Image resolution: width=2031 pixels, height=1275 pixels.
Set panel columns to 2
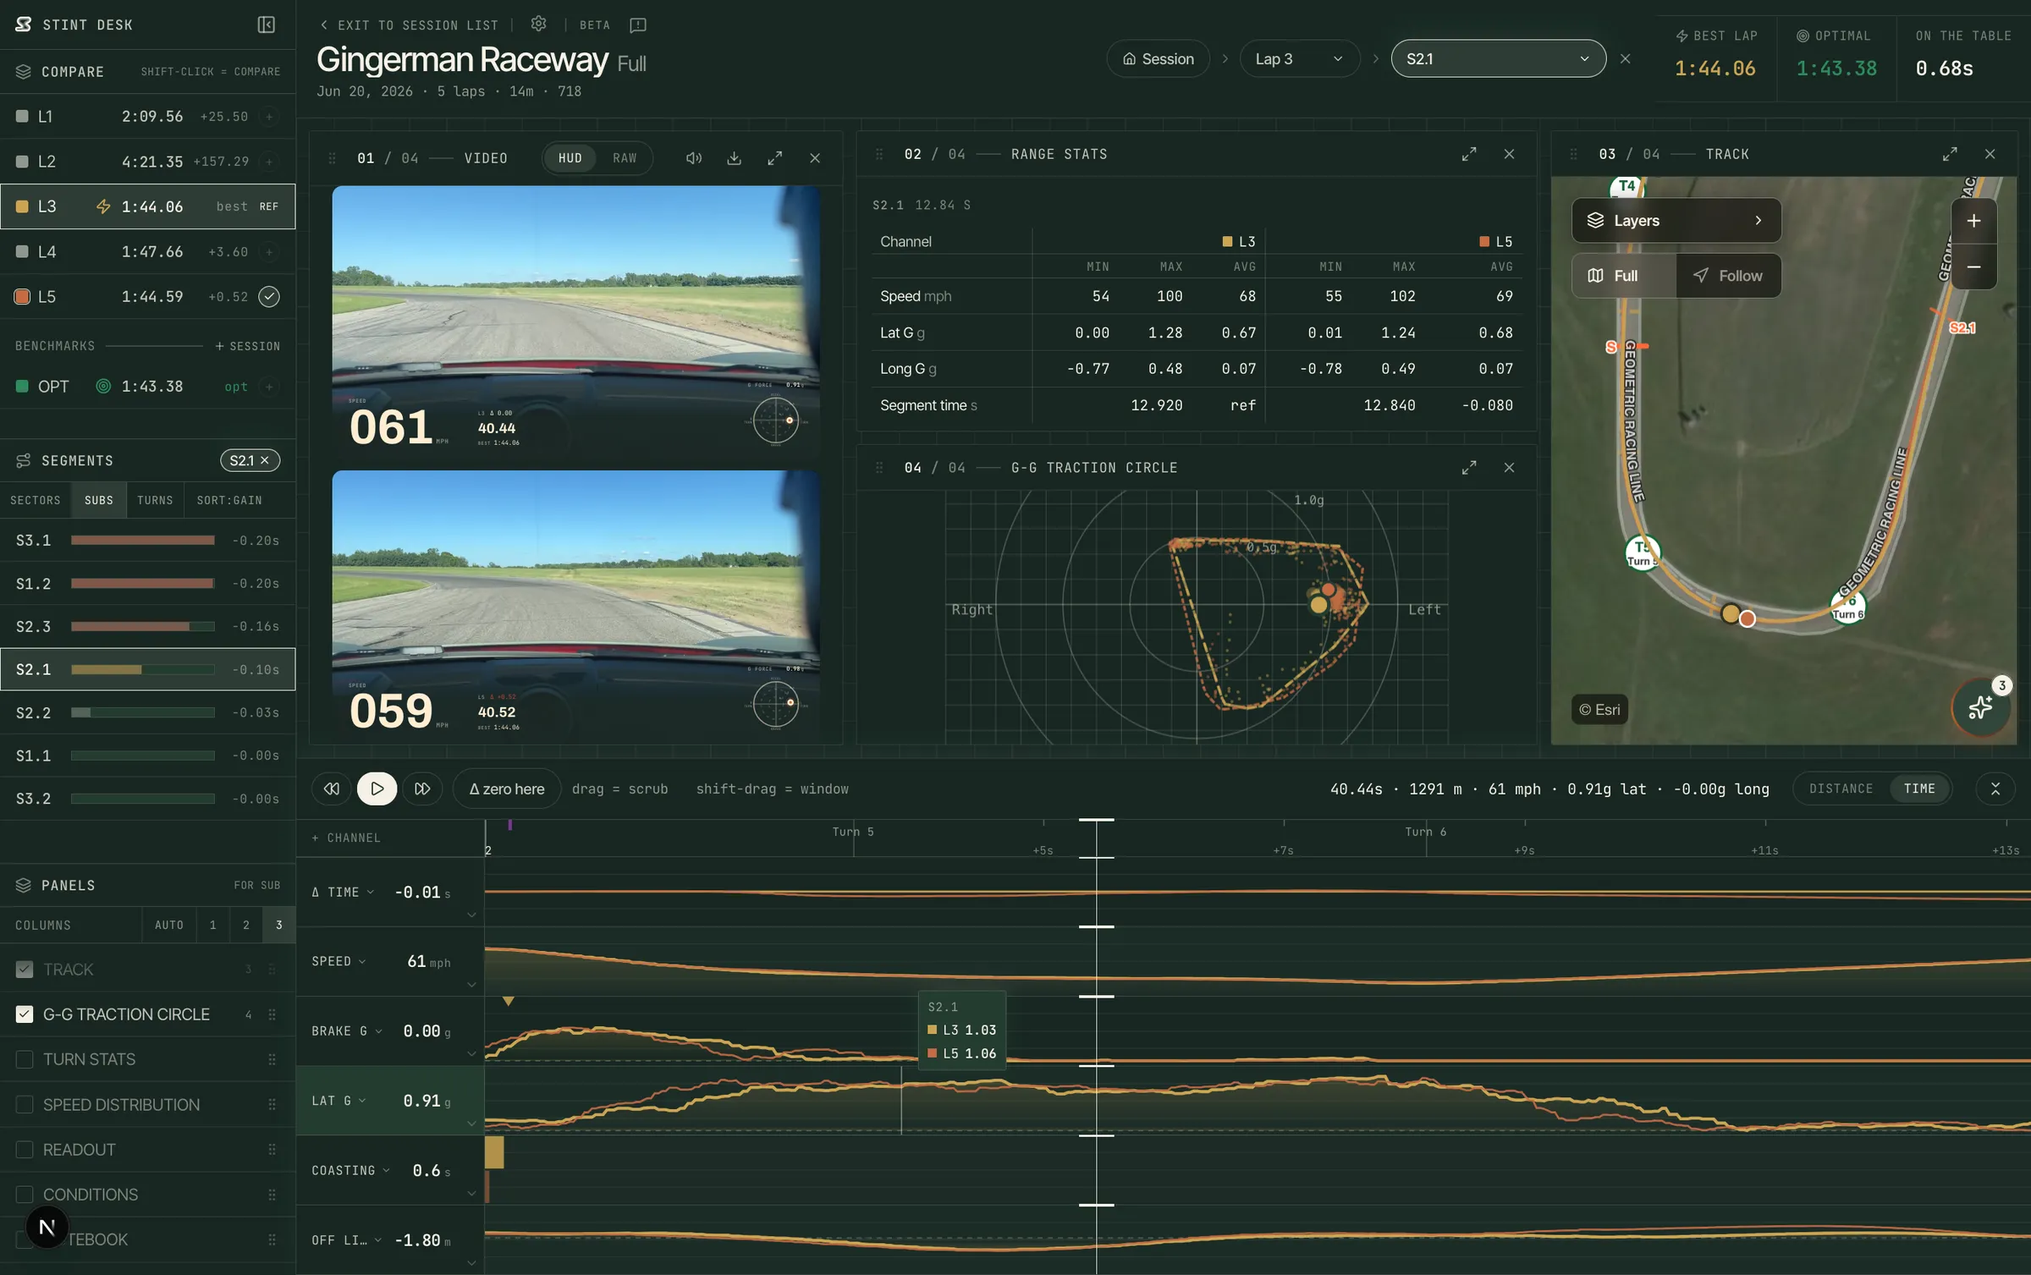click(246, 925)
